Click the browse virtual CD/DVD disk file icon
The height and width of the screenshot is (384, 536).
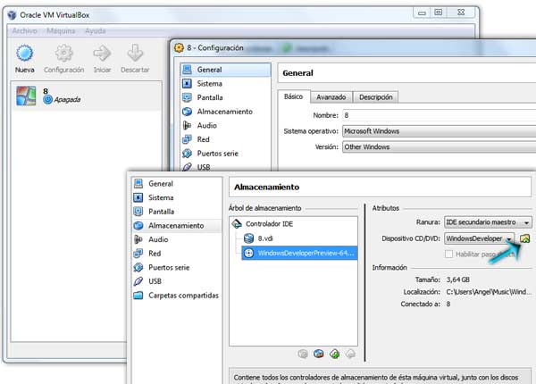tap(524, 238)
